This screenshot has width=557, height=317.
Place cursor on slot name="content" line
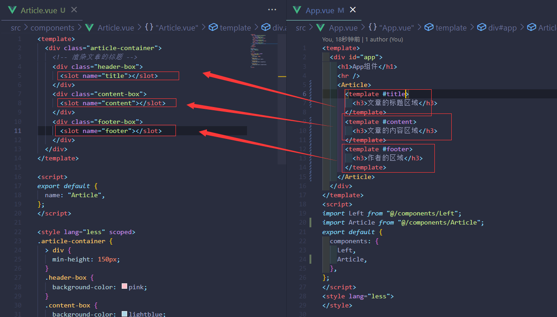(113, 103)
